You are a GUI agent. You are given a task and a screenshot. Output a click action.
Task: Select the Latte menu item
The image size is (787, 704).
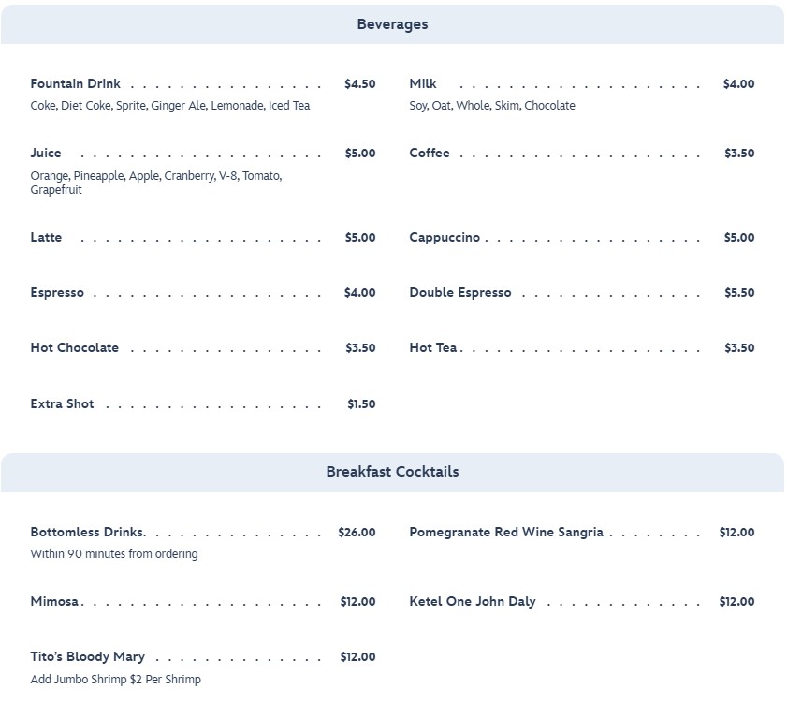pos(46,238)
